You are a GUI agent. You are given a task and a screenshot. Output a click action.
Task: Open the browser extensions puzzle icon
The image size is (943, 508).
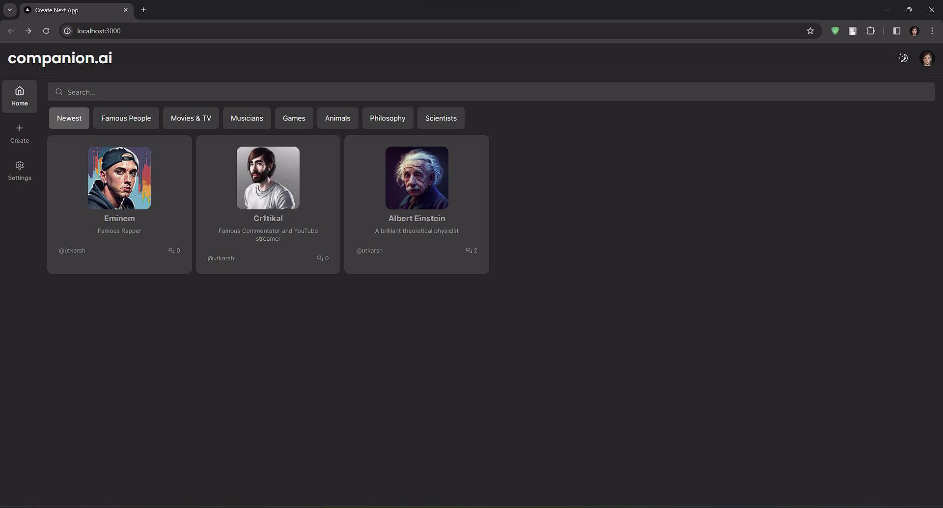[870, 30]
